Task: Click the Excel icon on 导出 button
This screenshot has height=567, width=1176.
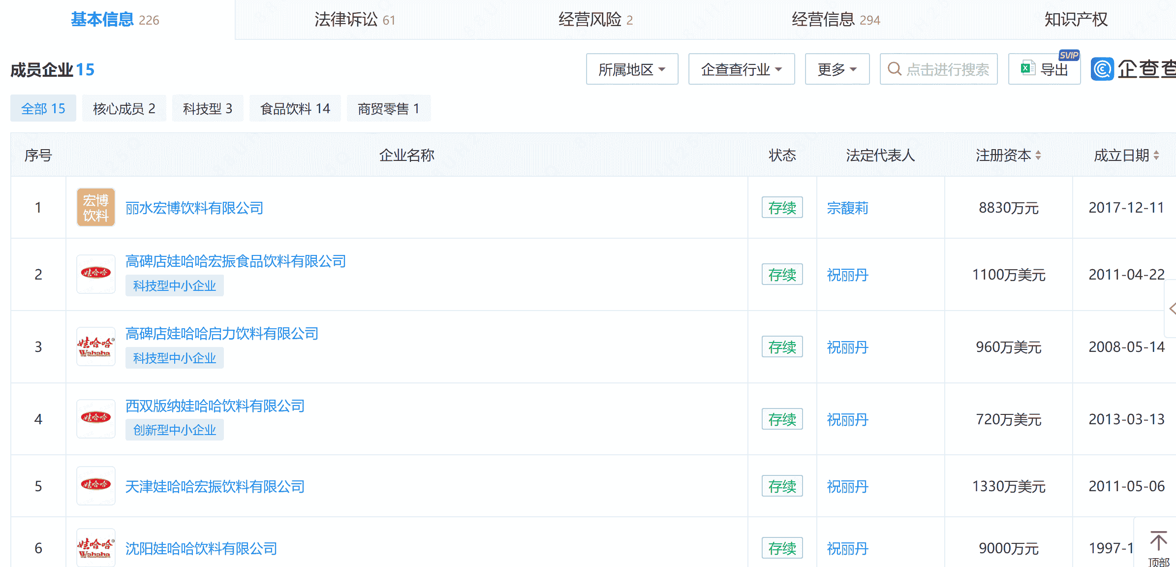Action: tap(1027, 69)
